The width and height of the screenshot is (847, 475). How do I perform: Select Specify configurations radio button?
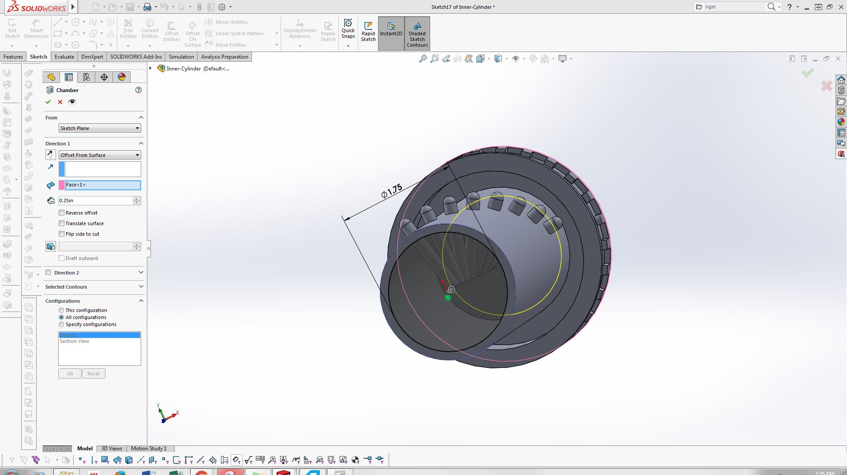click(61, 324)
